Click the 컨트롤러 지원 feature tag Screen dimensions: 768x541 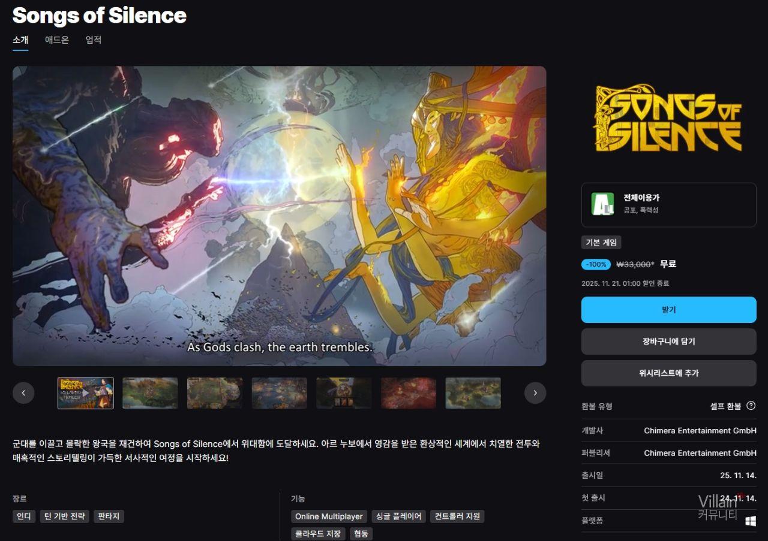point(457,516)
